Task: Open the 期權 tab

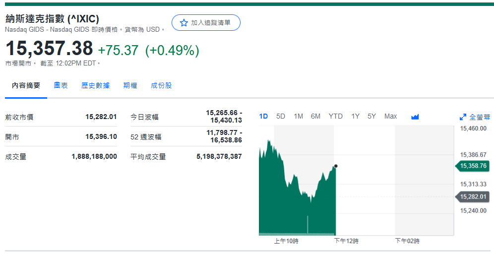Action: coord(130,85)
